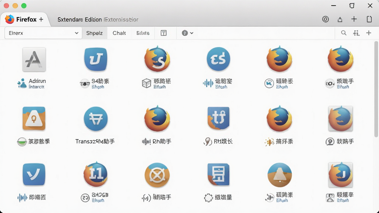Switch to the Shpelz tab
This screenshot has width=379, height=213.
click(x=94, y=33)
